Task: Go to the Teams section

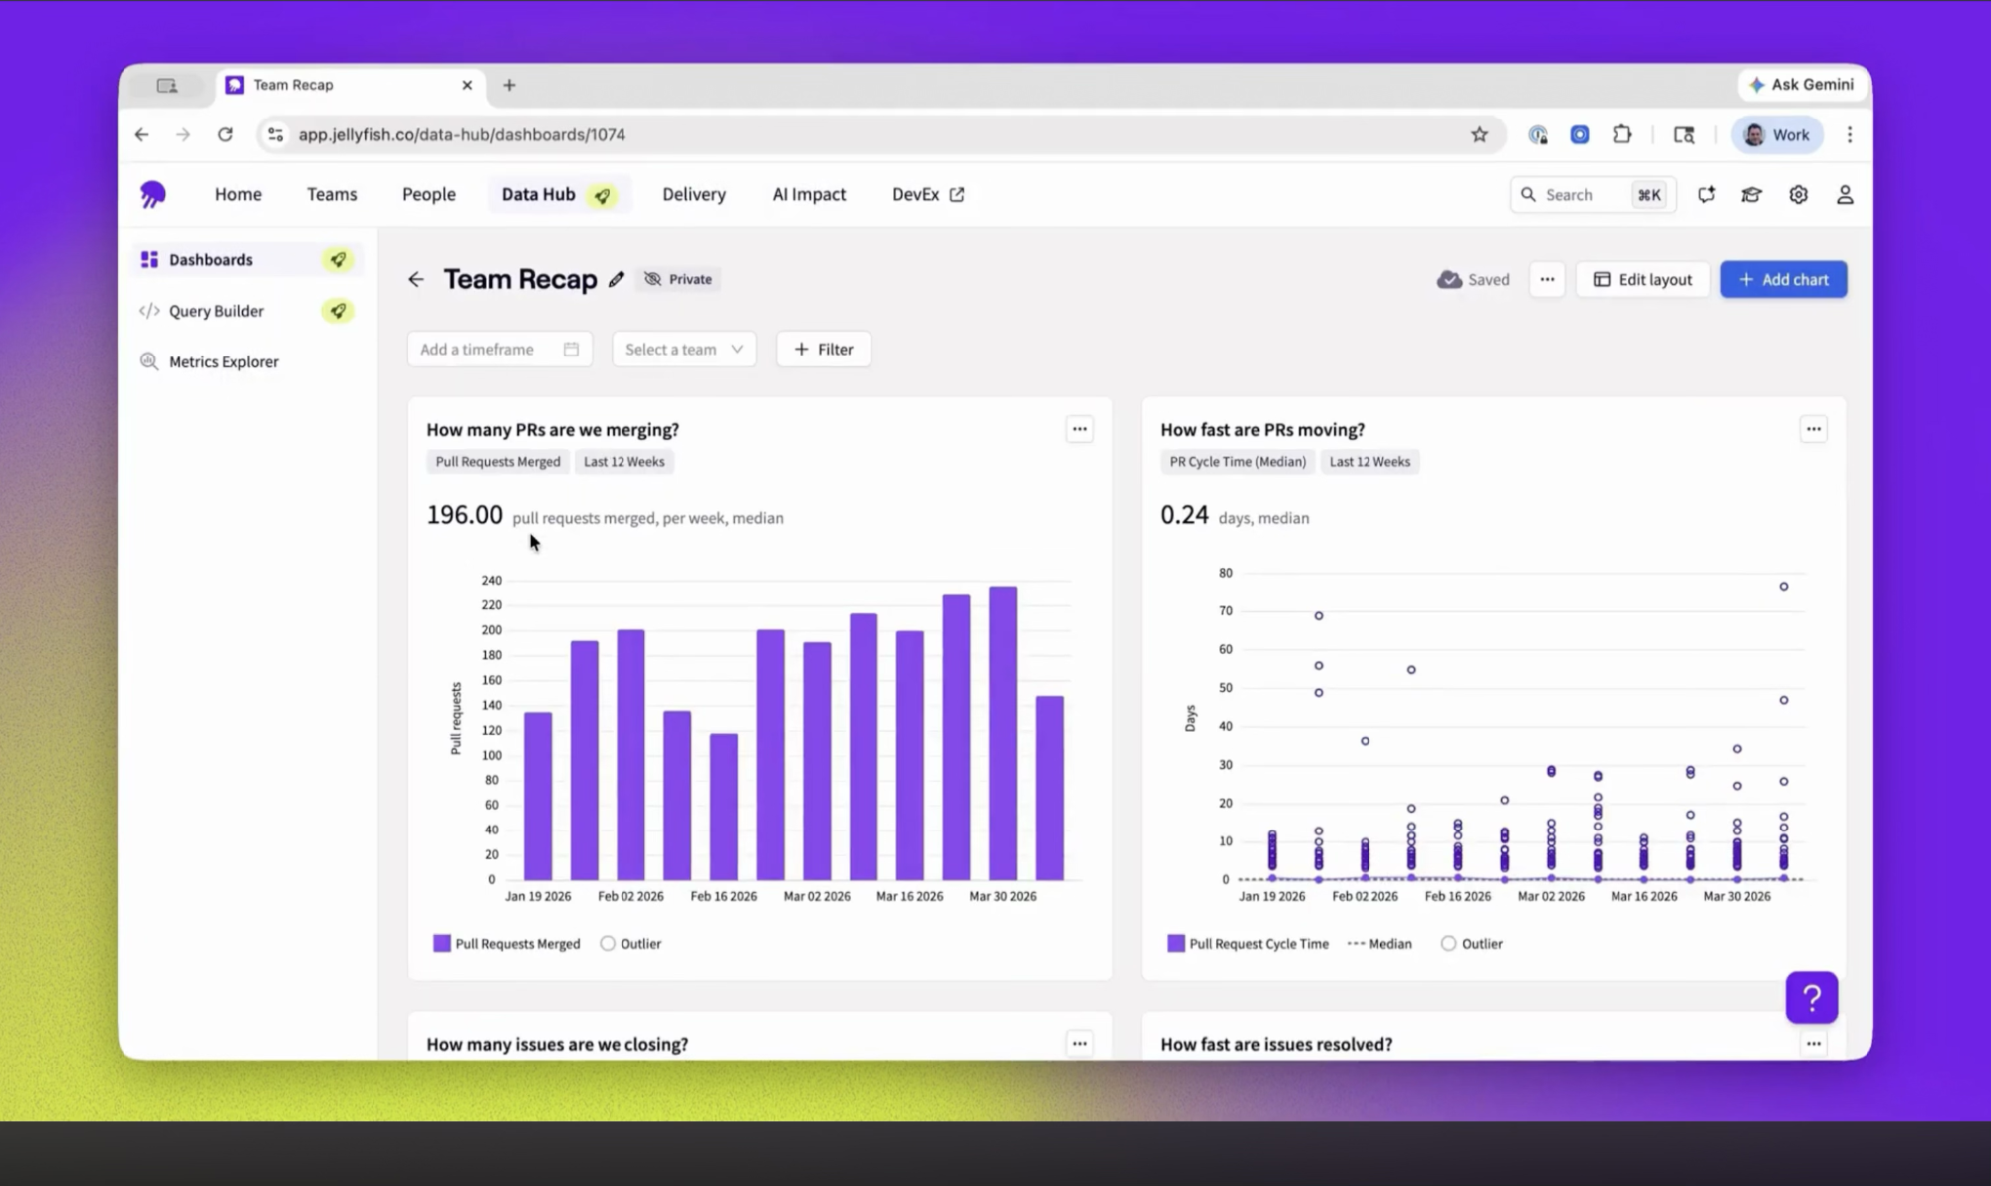Action: pos(332,194)
